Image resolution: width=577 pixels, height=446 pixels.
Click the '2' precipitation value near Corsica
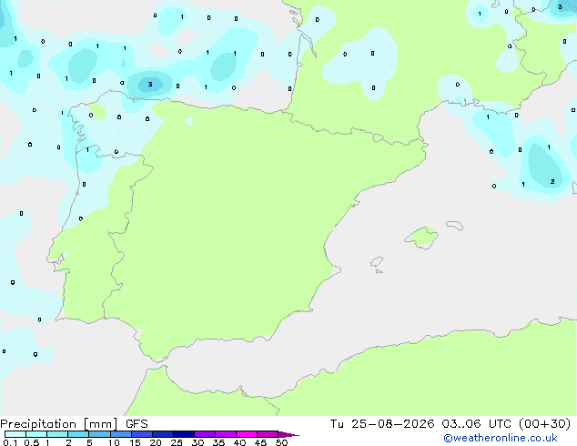(552, 181)
